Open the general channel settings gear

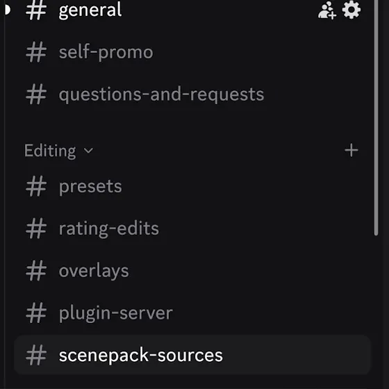pyautogui.click(x=351, y=10)
